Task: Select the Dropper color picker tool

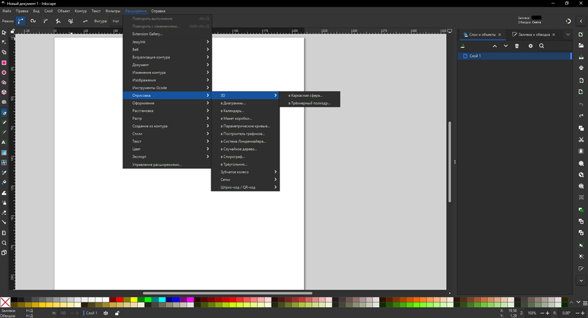Action: coord(4,172)
